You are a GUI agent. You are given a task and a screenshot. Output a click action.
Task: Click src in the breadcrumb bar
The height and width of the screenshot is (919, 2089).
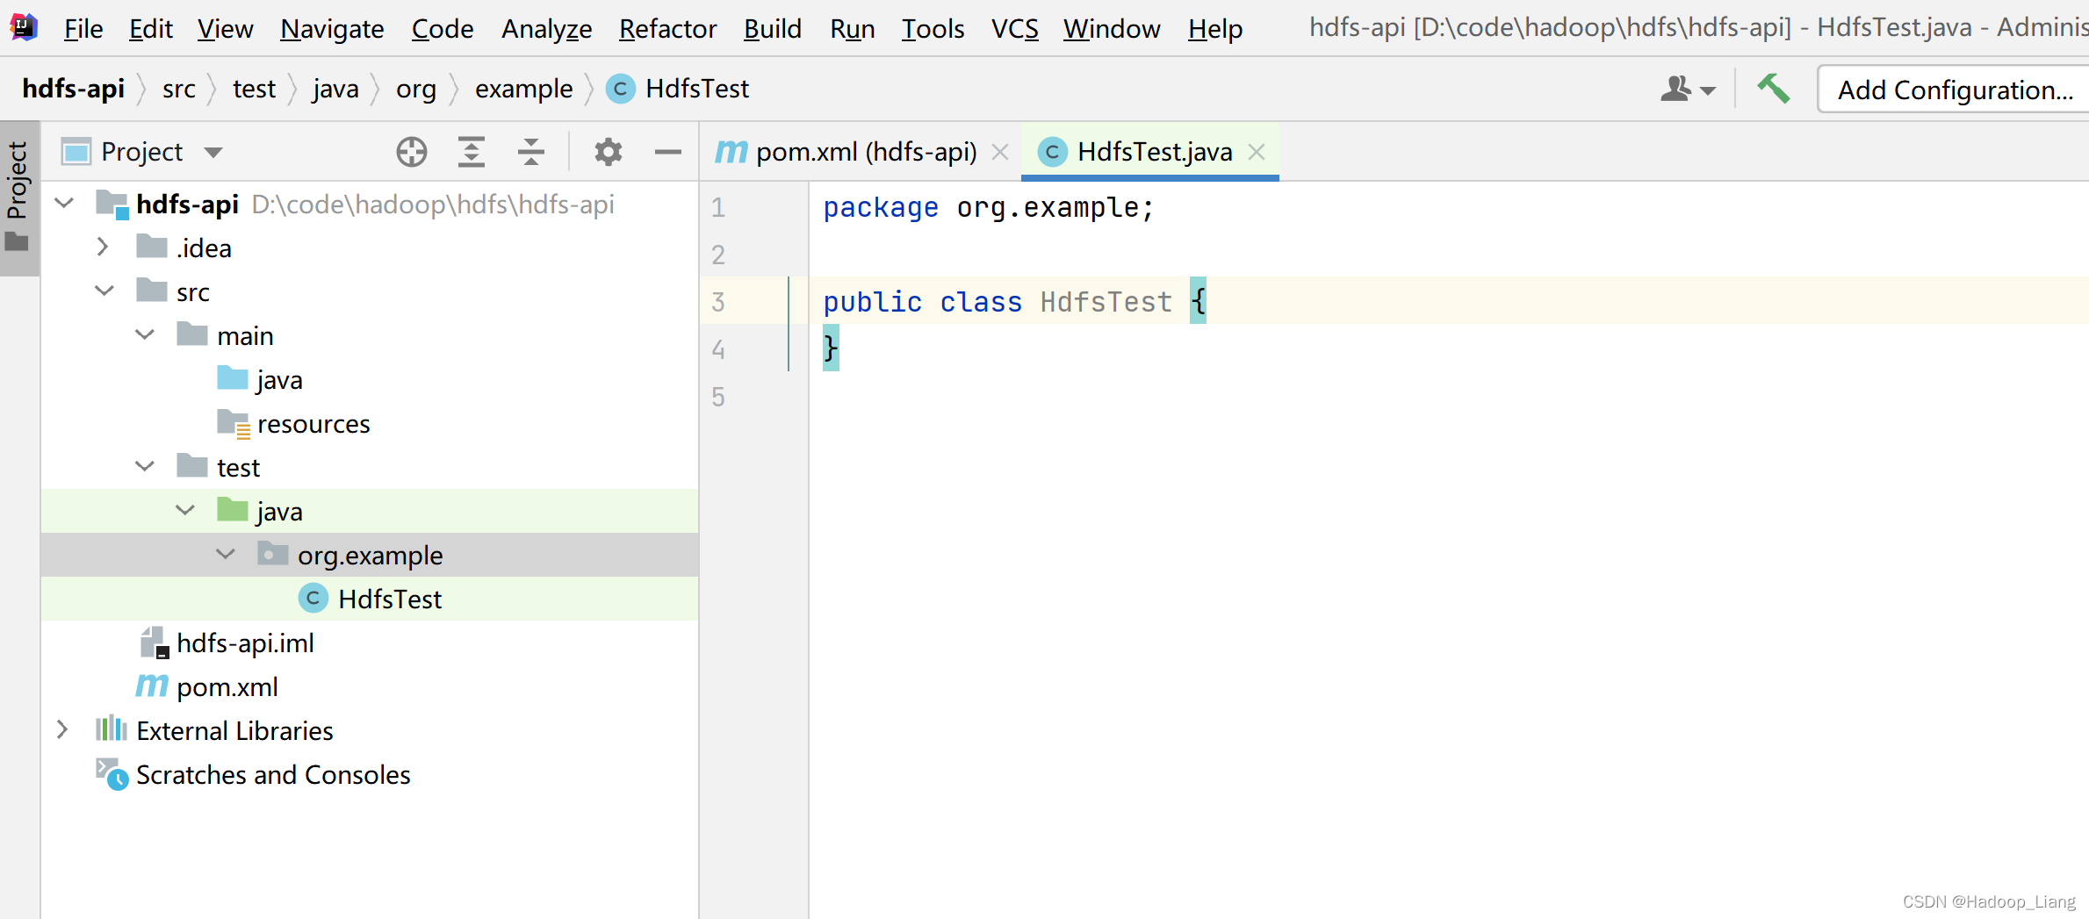178,89
